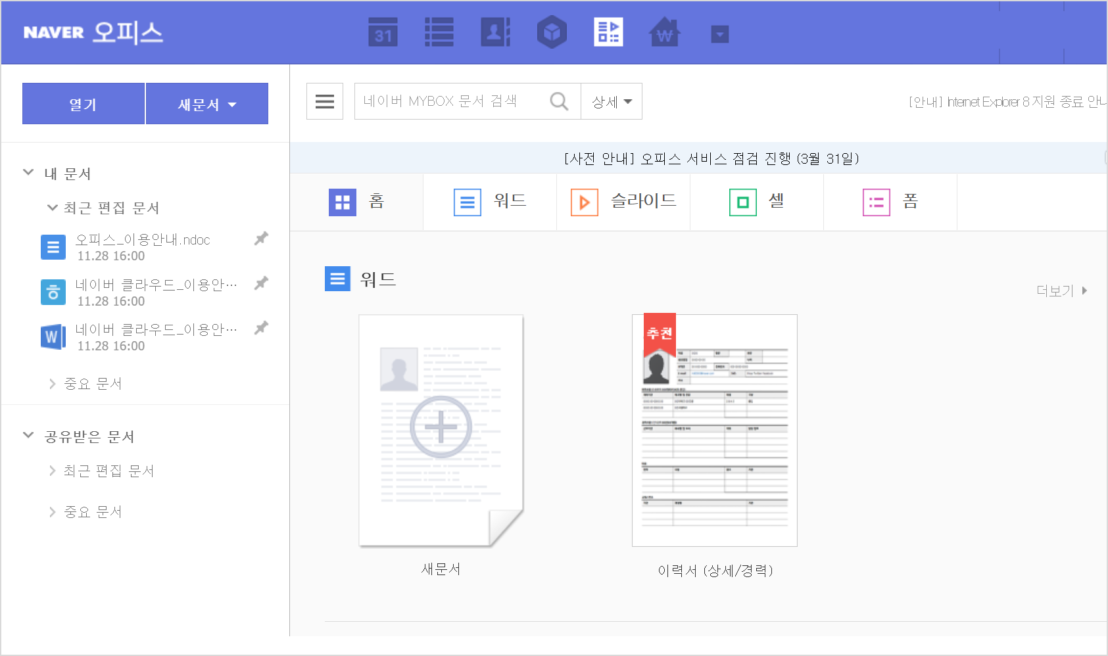The width and height of the screenshot is (1108, 656).
Task: Toggle the hamburger menu button
Action: click(x=325, y=101)
